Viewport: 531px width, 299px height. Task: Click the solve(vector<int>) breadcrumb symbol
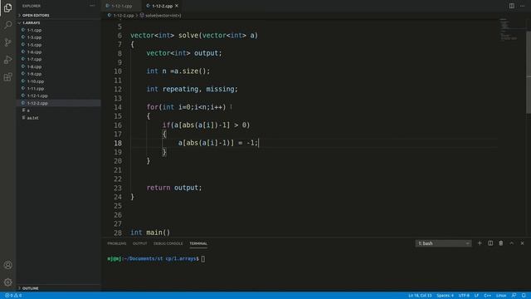pyautogui.click(x=163, y=15)
